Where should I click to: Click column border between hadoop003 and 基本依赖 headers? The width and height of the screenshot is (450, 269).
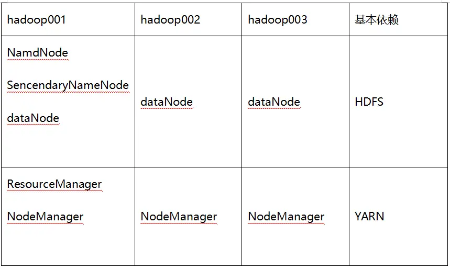point(349,20)
